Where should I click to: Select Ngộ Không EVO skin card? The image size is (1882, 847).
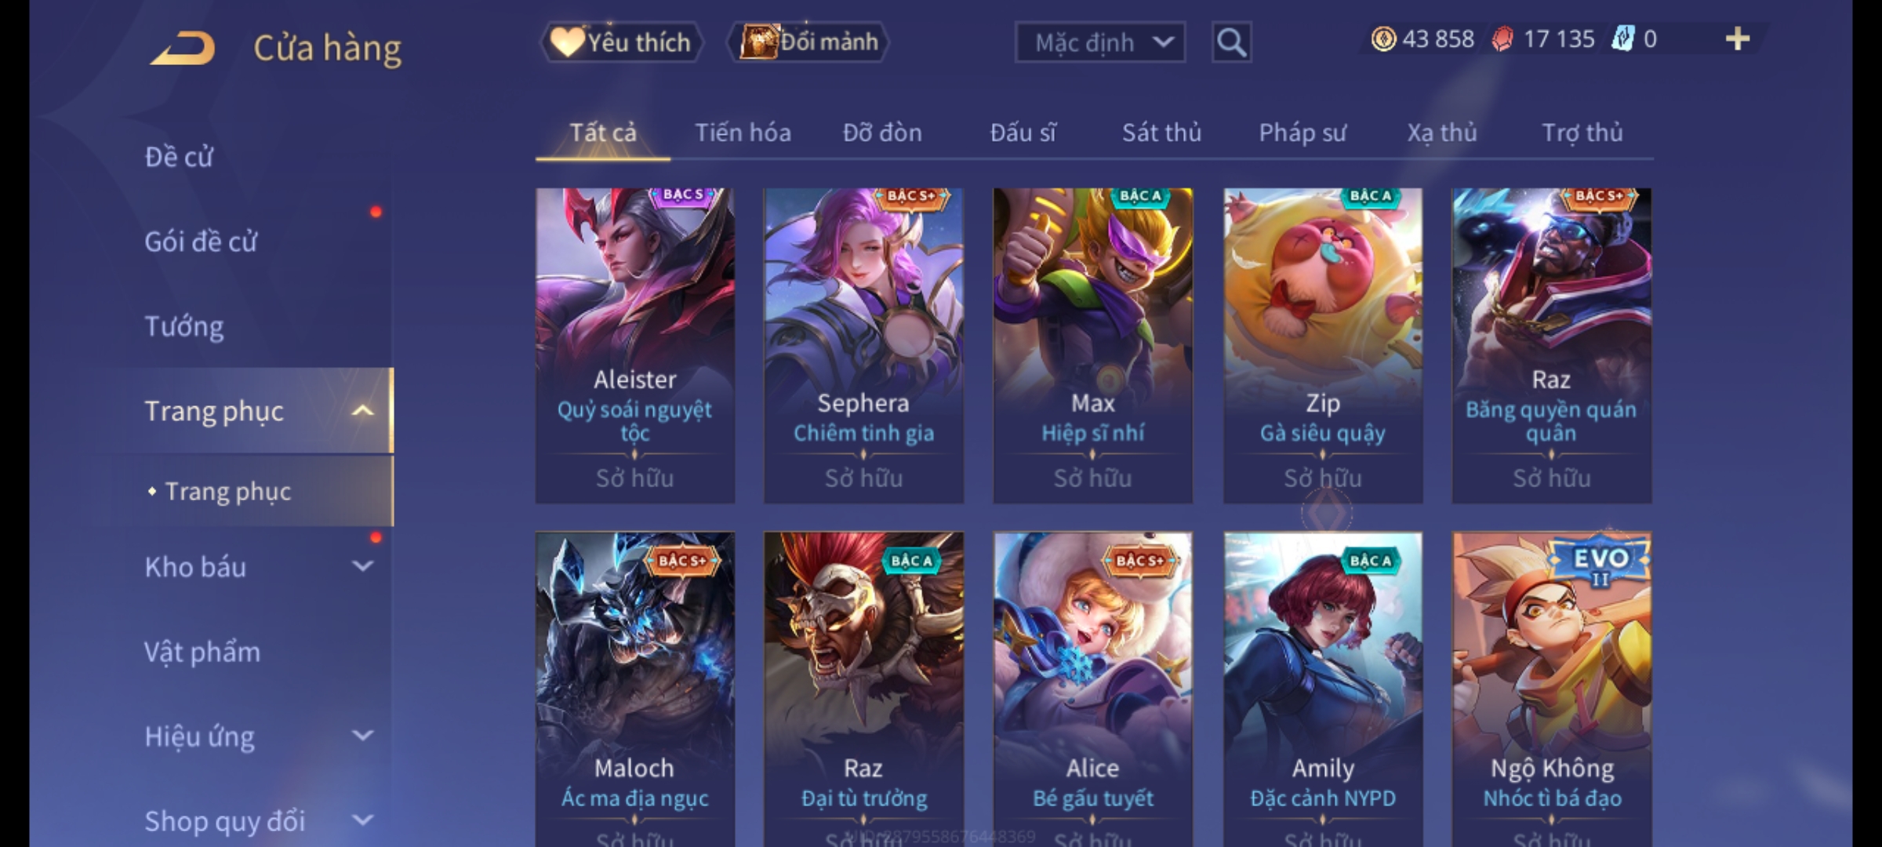1552,690
